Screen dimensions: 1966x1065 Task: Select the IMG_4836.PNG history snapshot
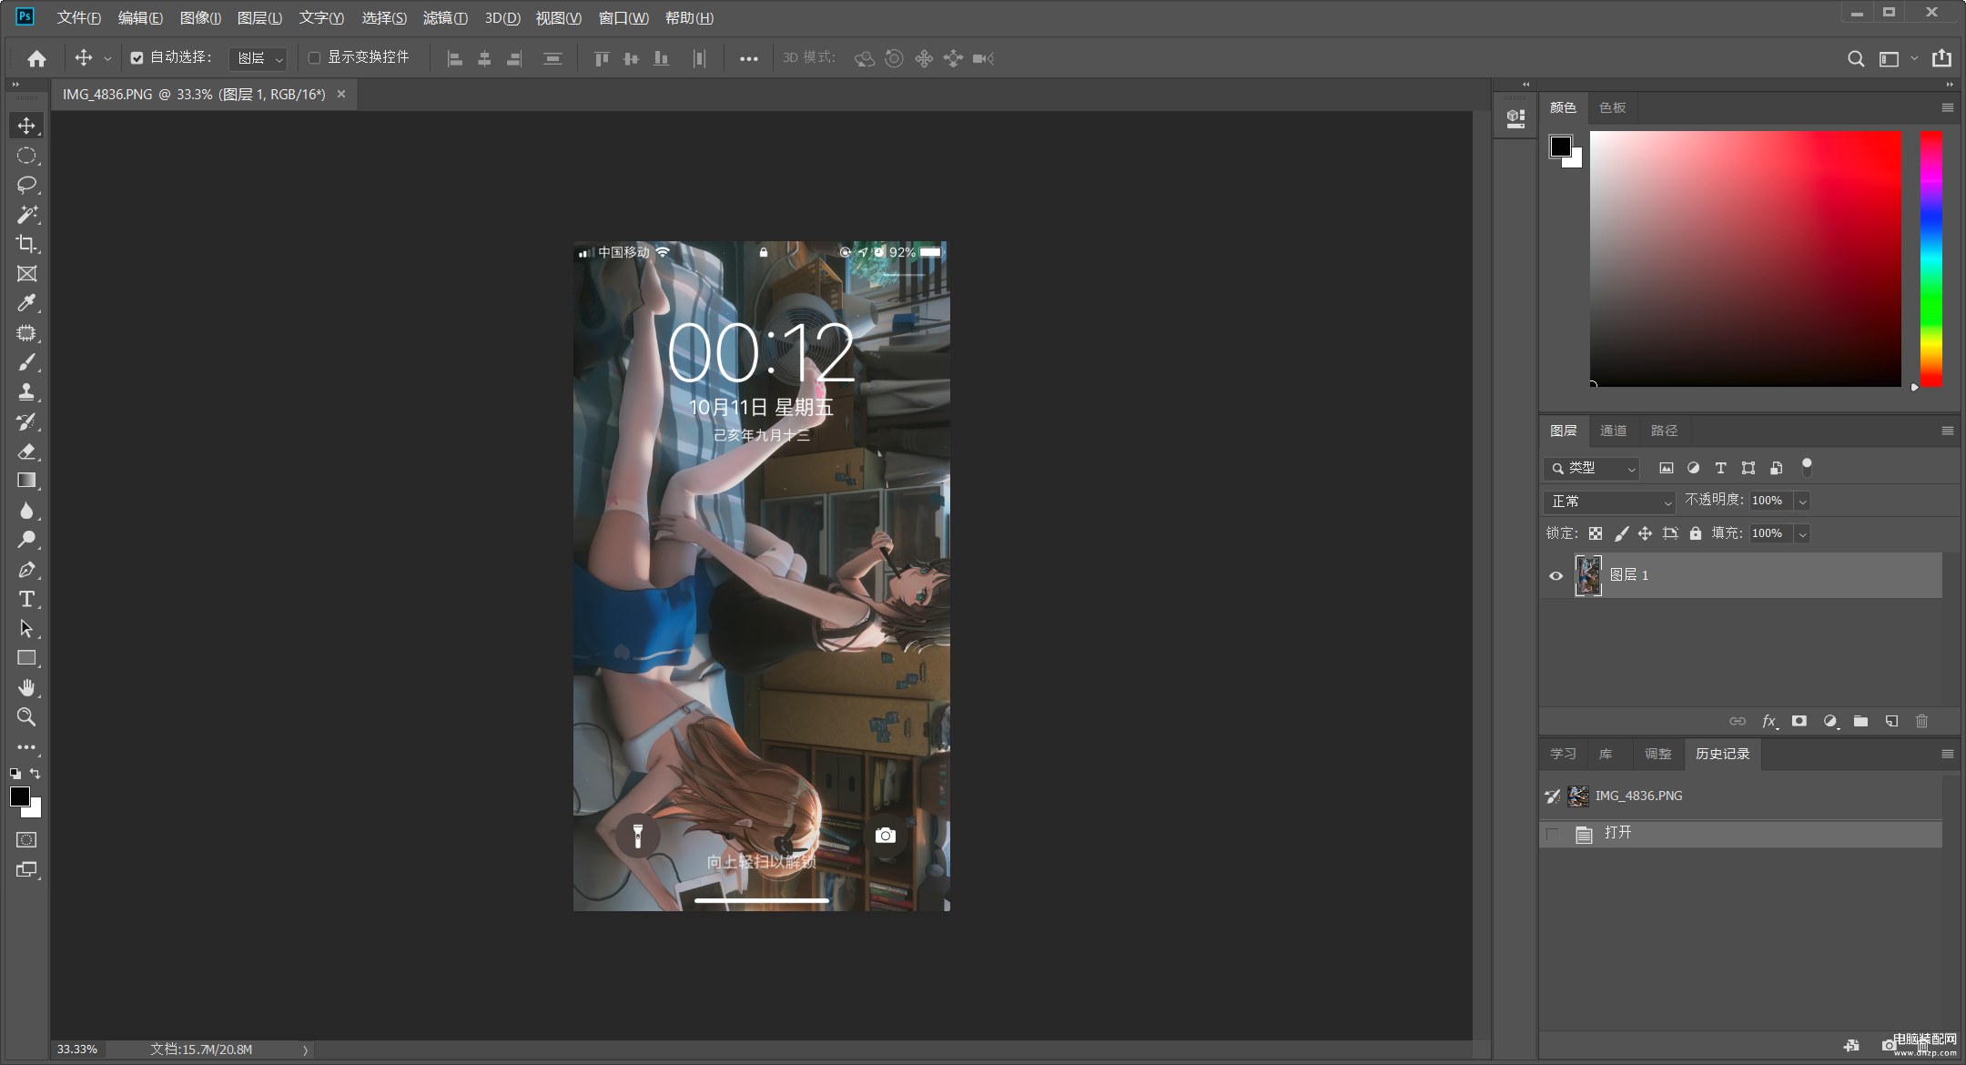click(1740, 796)
